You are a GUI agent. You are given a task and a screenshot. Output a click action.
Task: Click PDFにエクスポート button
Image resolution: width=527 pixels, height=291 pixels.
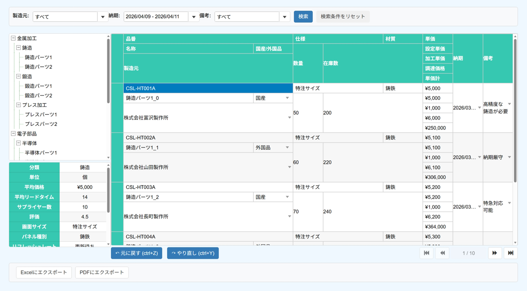(x=102, y=272)
